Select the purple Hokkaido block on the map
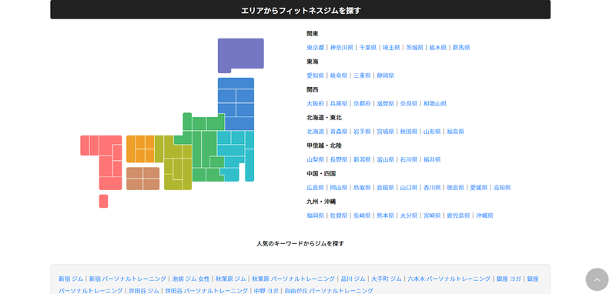 tap(240, 55)
